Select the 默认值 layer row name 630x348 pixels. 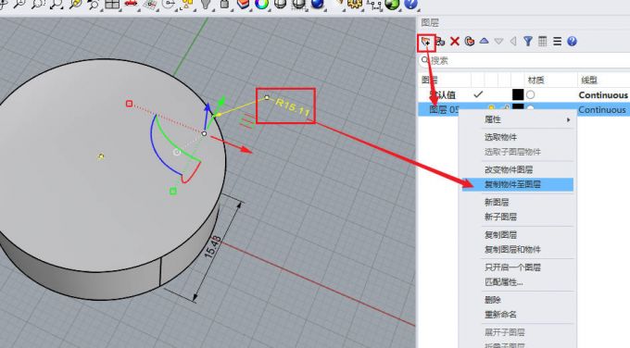[x=442, y=95]
